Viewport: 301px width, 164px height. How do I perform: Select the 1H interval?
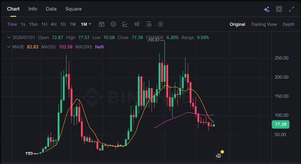[x=44, y=24]
